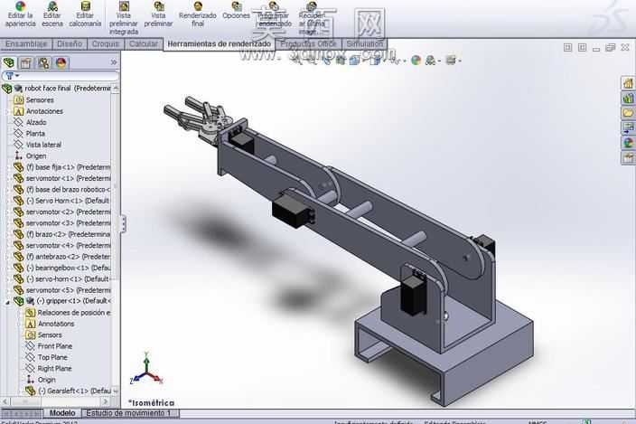This screenshot has width=636, height=424.
Task: Collapse the gripper<1> subassembly node
Action: 7,302
